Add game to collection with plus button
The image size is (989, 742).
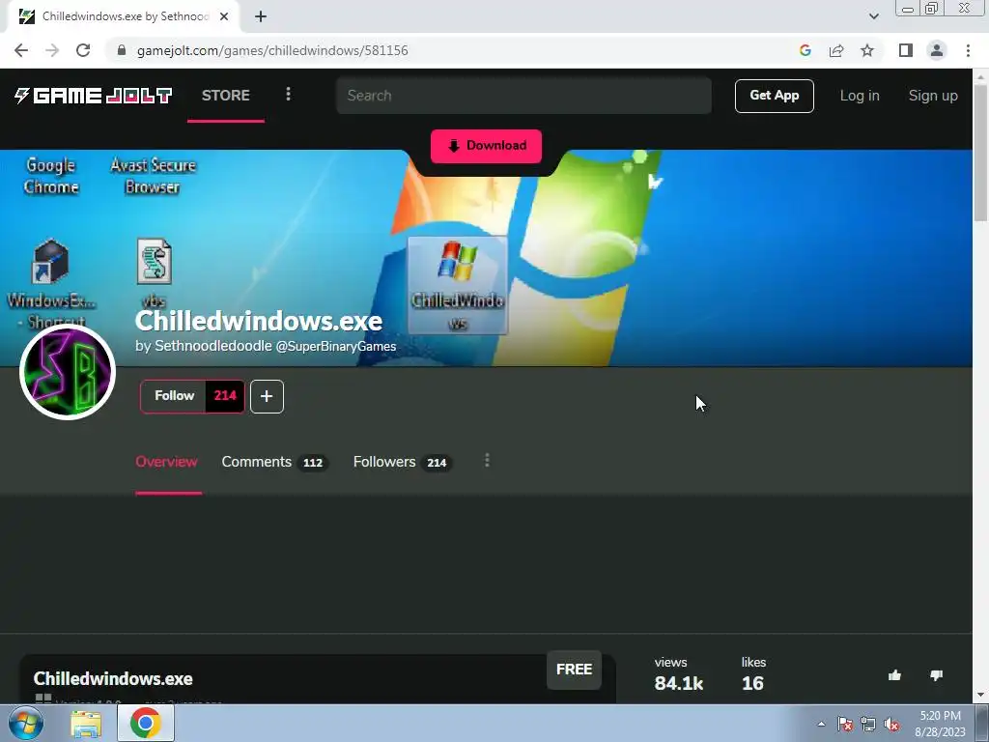267,396
